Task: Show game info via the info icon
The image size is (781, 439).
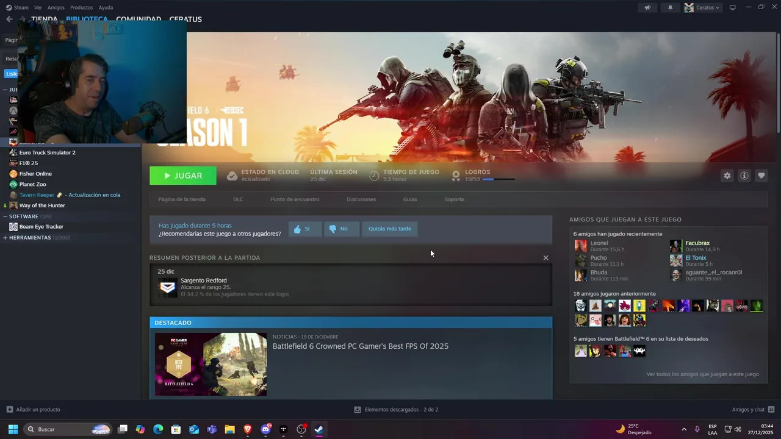Action: tap(744, 176)
